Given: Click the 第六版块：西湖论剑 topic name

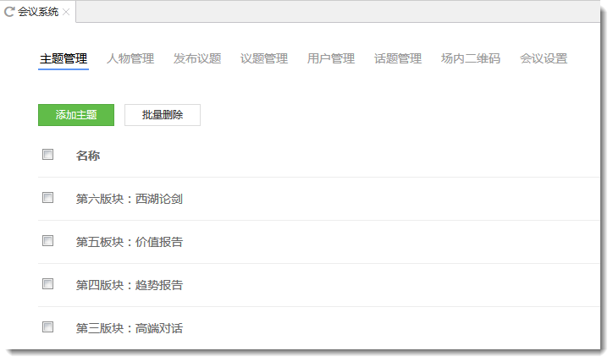Looking at the screenshot, I should pyautogui.click(x=130, y=200).
